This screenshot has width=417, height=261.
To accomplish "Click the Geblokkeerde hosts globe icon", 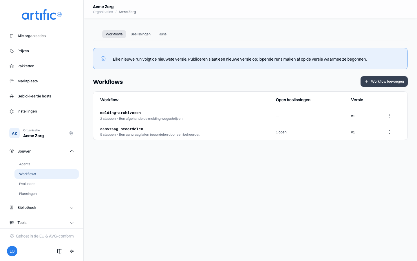I will (x=12, y=96).
